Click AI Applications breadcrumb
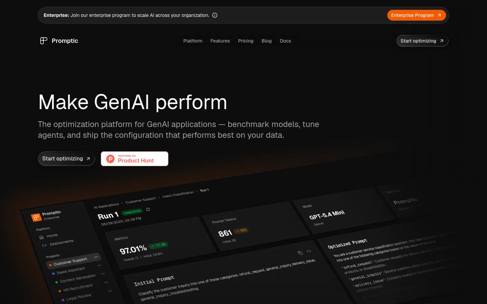This screenshot has height=304, width=487. 107,206
